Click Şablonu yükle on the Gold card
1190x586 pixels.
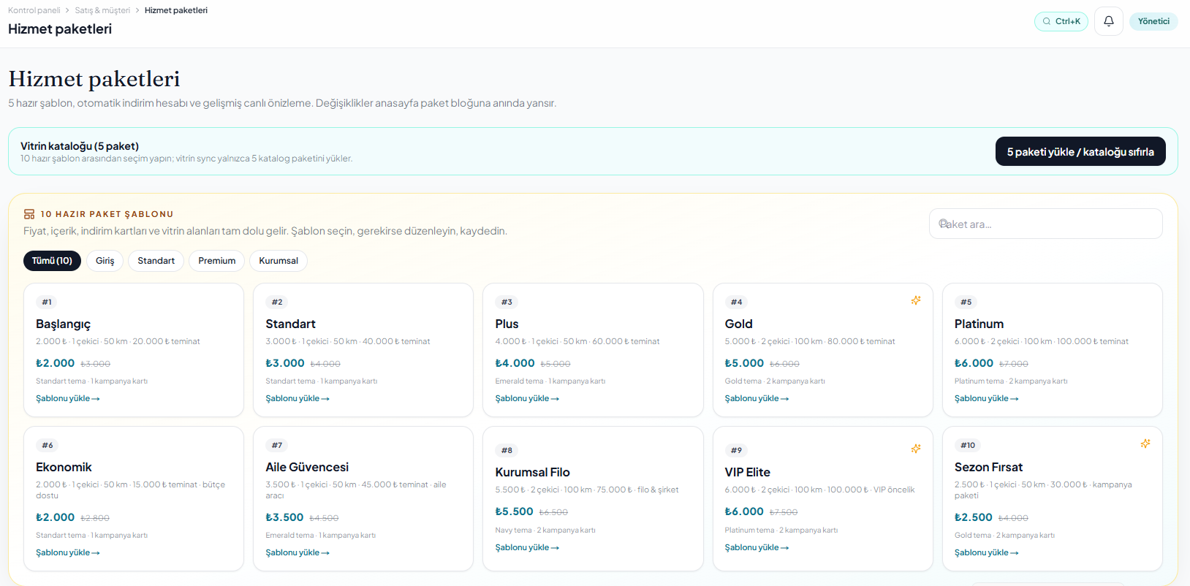tap(757, 398)
